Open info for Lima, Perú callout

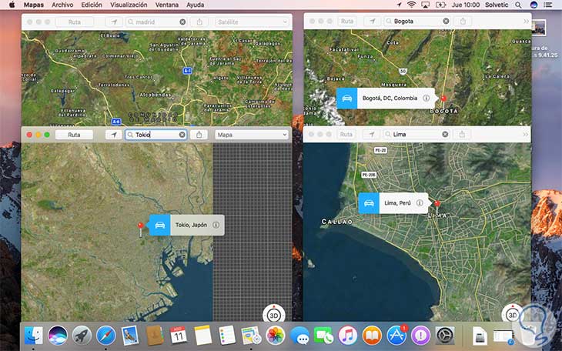click(x=420, y=203)
